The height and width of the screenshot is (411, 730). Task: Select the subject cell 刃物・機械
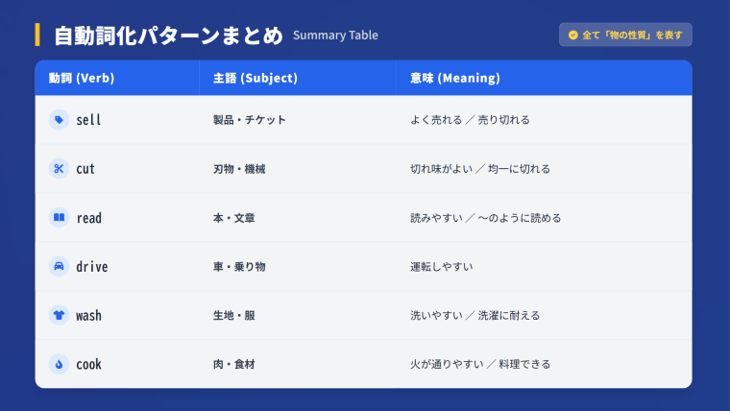pyautogui.click(x=238, y=169)
